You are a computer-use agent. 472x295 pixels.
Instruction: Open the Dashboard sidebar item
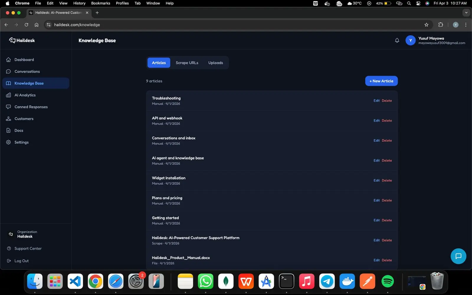[x=36, y=60]
